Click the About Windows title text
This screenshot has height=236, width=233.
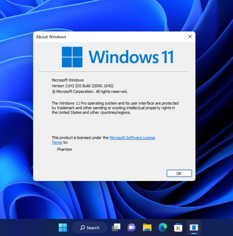(51, 37)
